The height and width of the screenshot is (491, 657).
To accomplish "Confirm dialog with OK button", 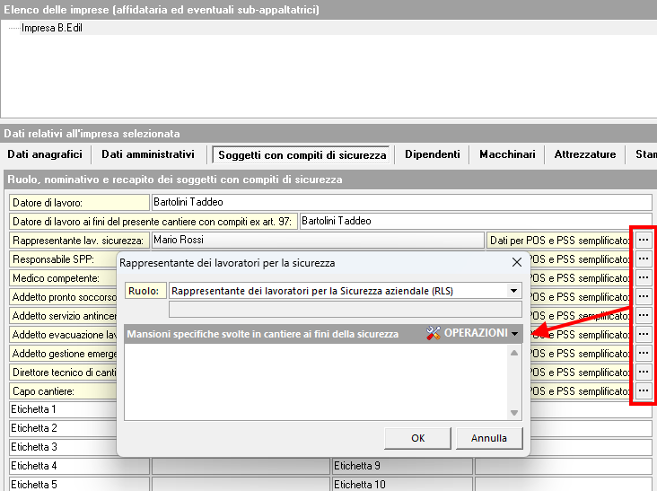I will [417, 439].
